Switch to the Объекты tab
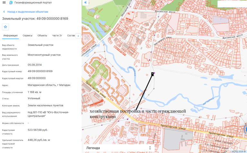Image resolution: width=247 pixels, height=153 pixels. tap(42, 35)
